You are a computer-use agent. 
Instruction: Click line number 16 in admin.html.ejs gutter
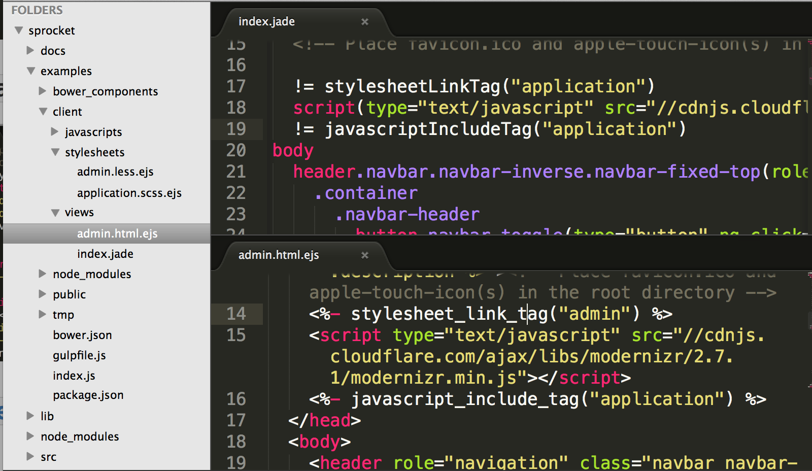236,399
